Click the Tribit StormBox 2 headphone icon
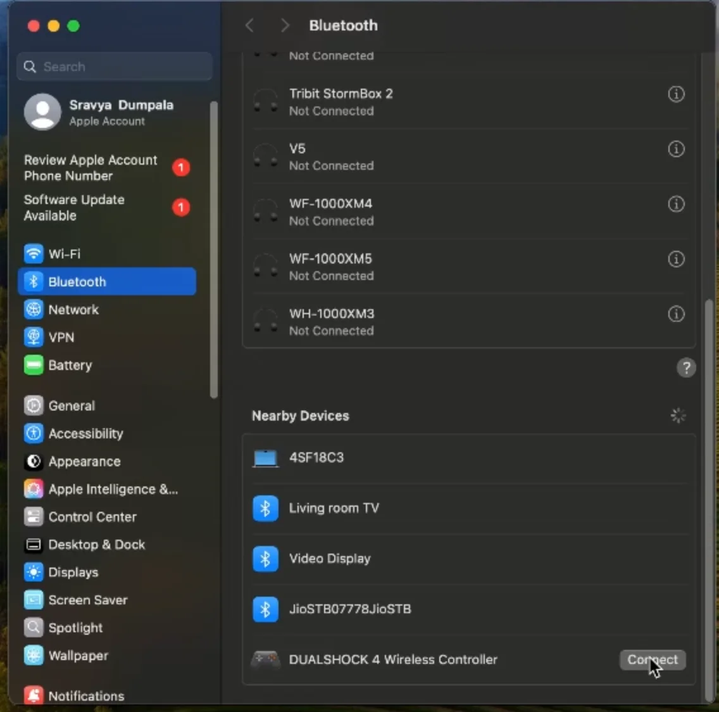 265,101
